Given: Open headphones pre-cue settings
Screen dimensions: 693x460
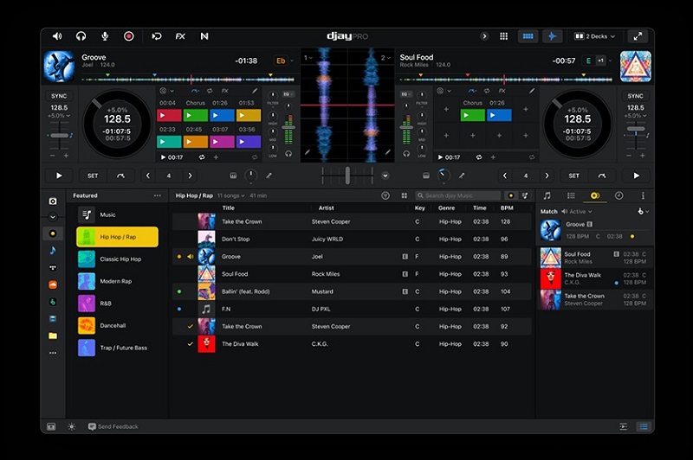Looking at the screenshot, I should [x=81, y=36].
